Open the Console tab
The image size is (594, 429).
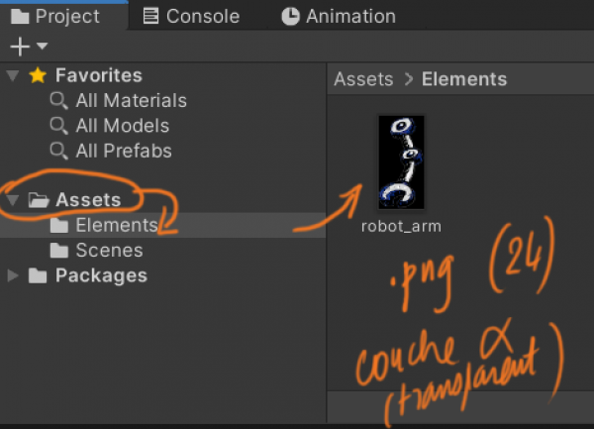[191, 16]
